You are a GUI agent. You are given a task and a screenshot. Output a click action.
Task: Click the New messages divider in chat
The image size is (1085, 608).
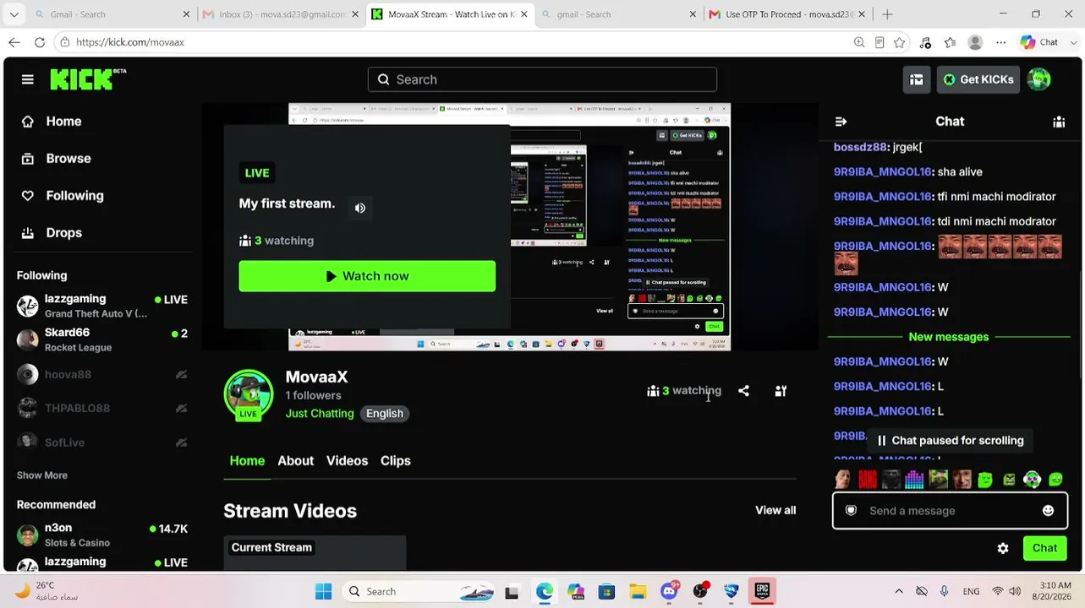tap(949, 337)
